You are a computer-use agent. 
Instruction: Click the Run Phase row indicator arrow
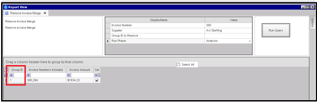tap(108, 41)
